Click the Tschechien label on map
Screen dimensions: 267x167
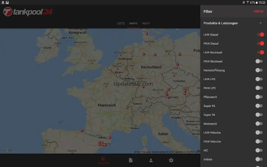(x=179, y=81)
